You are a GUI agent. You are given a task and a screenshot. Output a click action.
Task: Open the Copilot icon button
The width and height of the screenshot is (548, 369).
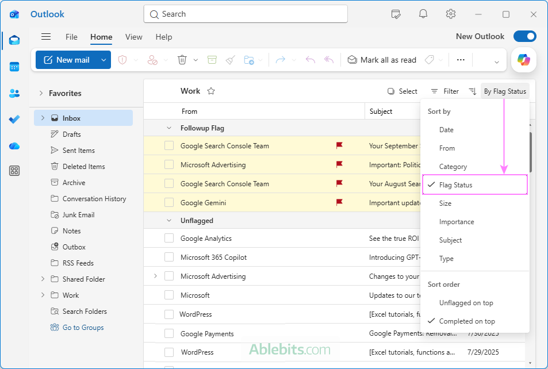pyautogui.click(x=523, y=60)
